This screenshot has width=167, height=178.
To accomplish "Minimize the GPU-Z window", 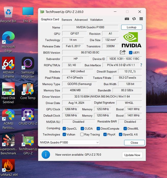I will 115,12.
